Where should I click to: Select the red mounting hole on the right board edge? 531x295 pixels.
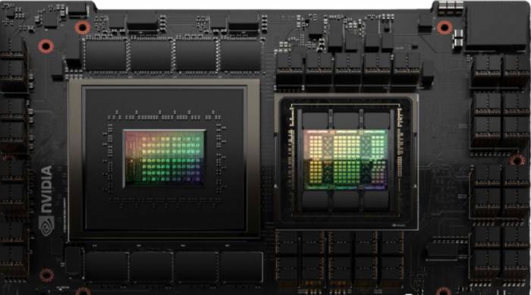(x=517, y=159)
